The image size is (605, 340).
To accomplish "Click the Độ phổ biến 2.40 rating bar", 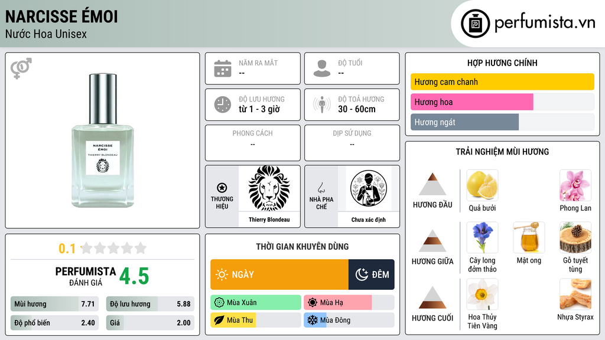I will 54,323.
